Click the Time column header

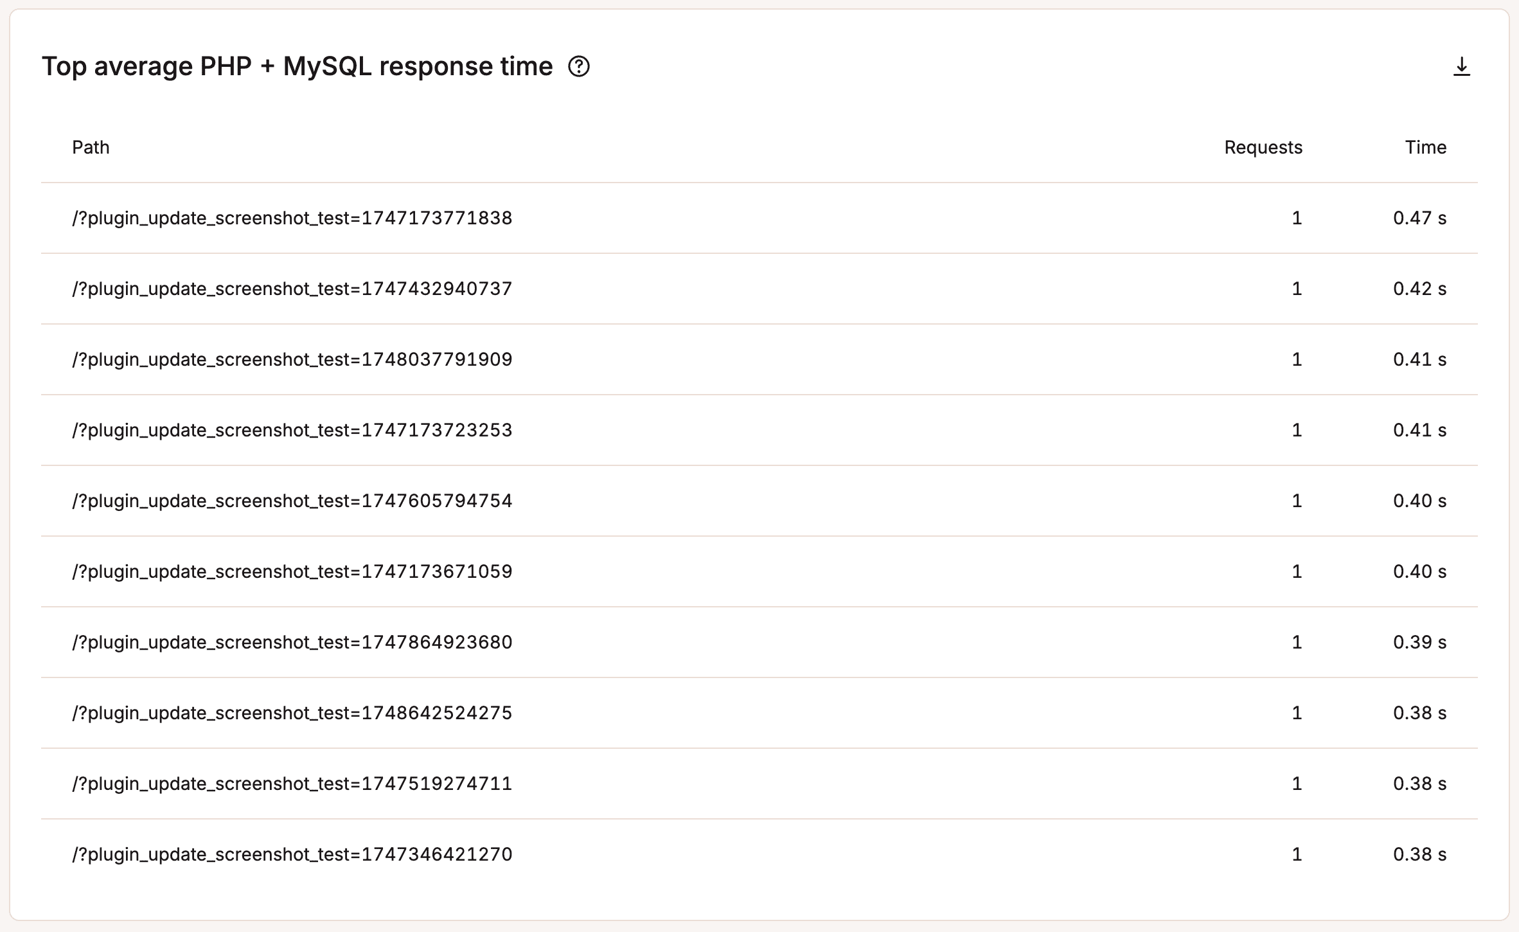(1425, 147)
